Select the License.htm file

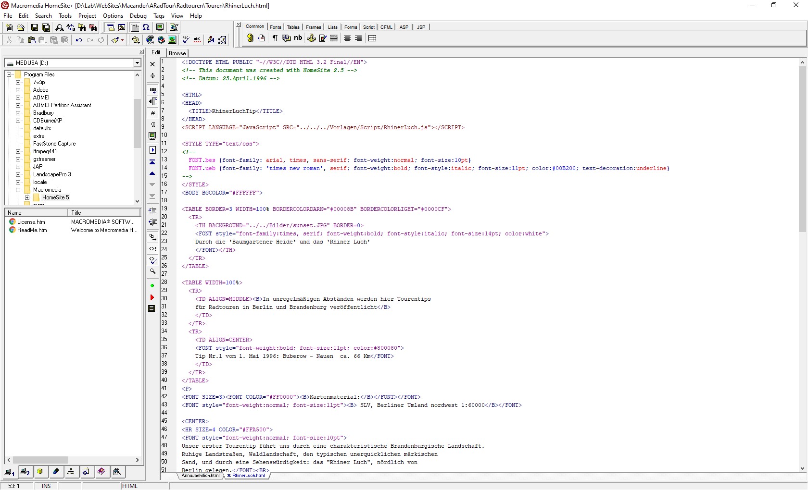pyautogui.click(x=31, y=222)
